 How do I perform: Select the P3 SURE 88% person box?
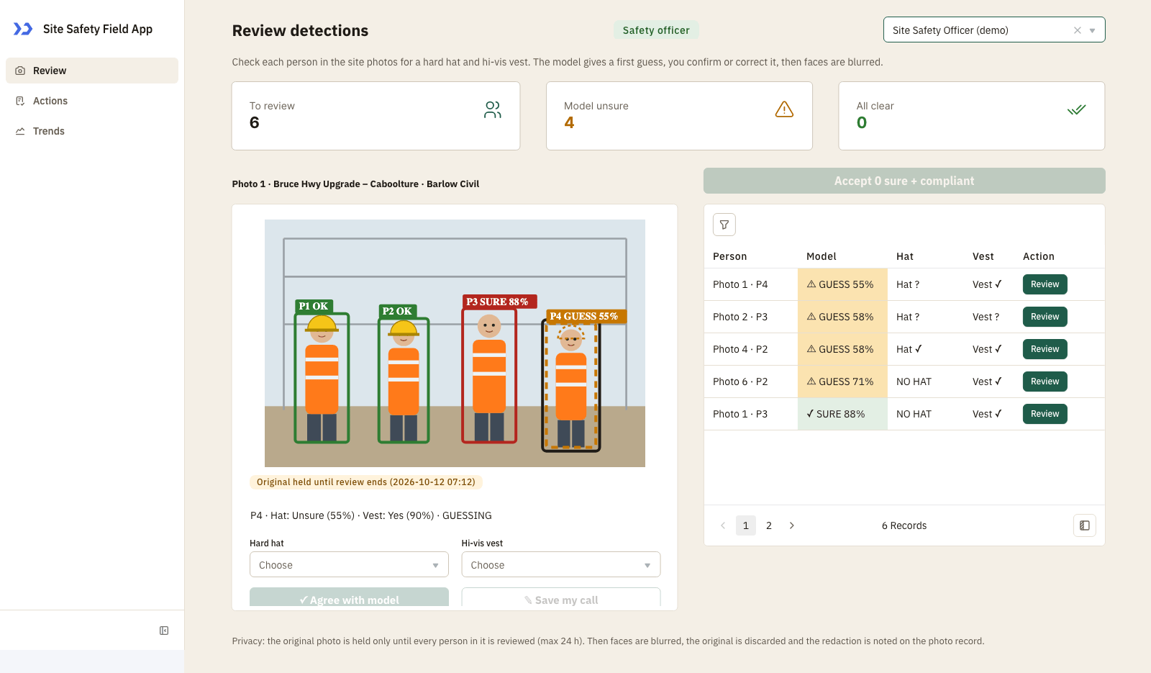click(489, 375)
